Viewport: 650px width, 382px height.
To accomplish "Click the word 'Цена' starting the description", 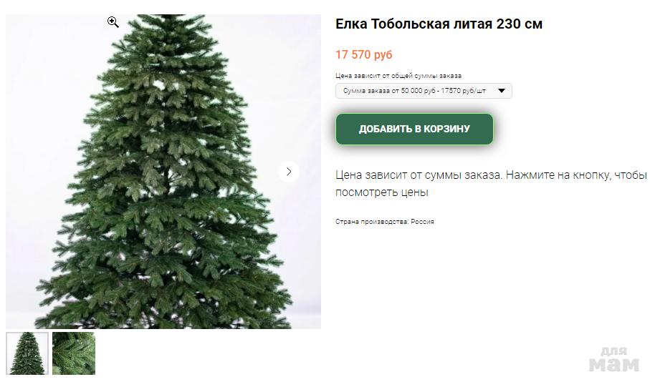I will pos(348,175).
